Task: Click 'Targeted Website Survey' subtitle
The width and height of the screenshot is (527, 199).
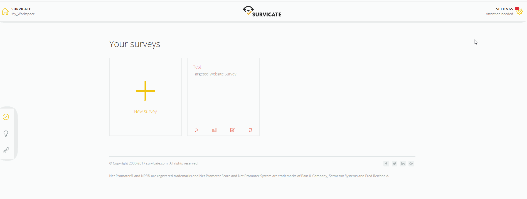Action: pyautogui.click(x=215, y=74)
